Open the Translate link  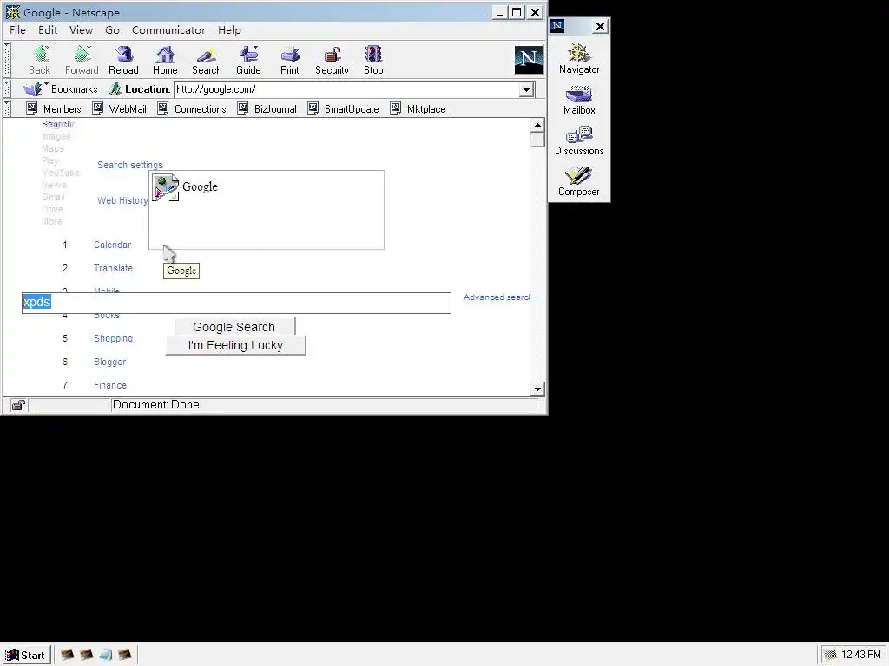pyautogui.click(x=113, y=268)
